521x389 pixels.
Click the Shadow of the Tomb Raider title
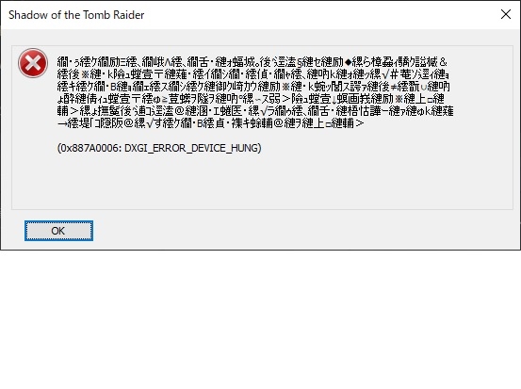tap(76, 15)
